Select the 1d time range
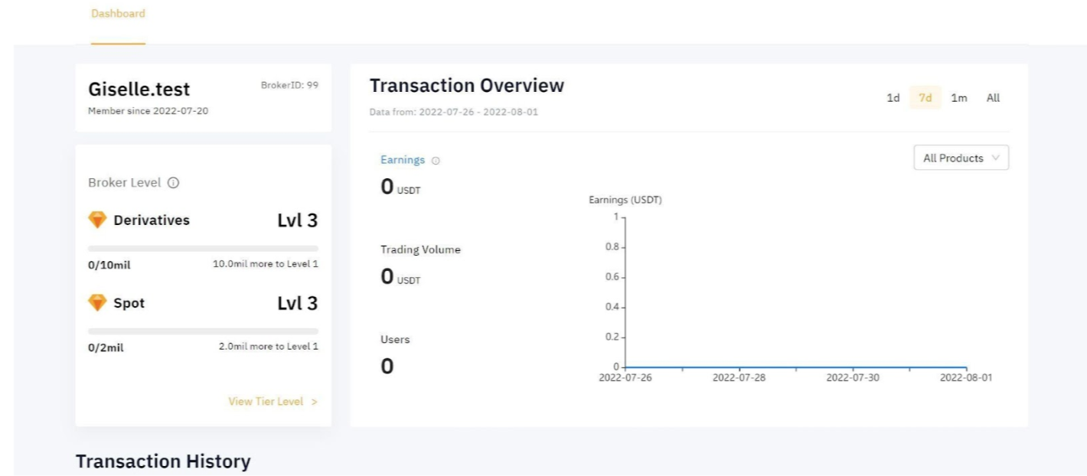 tap(893, 98)
